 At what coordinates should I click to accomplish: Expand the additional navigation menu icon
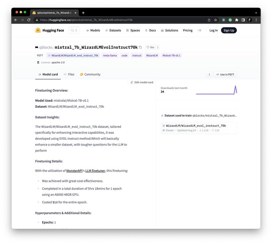(x=199, y=30)
